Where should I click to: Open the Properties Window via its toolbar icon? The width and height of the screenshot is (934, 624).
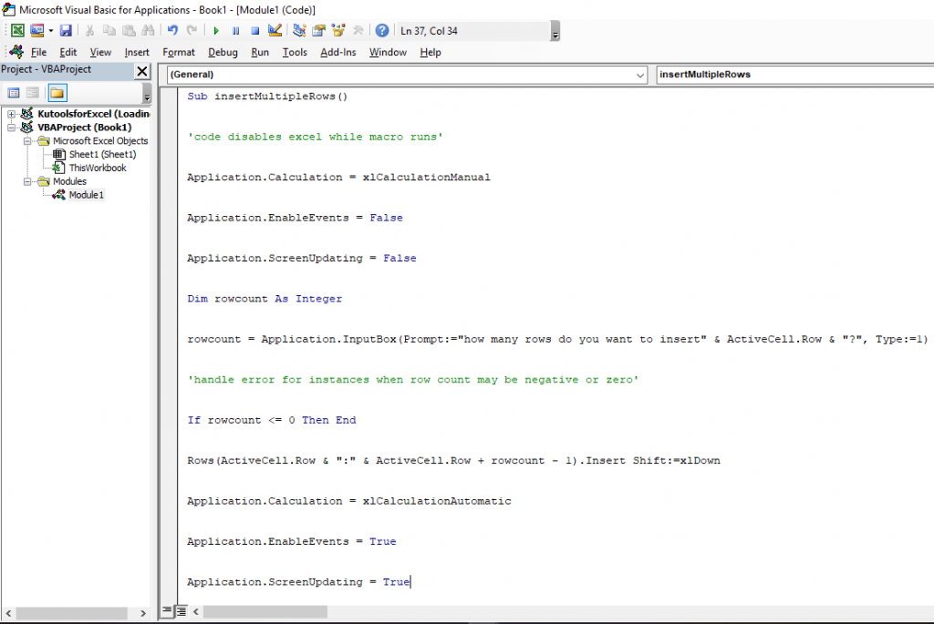tap(319, 30)
